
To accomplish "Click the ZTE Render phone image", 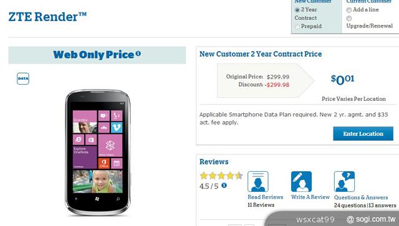I will [x=97, y=153].
